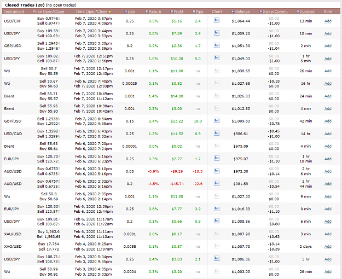The height and width of the screenshot is (279, 342).
Task: Click swap value -$3.14
Action: [274, 244]
